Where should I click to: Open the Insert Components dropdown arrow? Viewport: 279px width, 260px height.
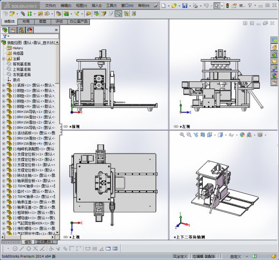[x=17, y=14]
